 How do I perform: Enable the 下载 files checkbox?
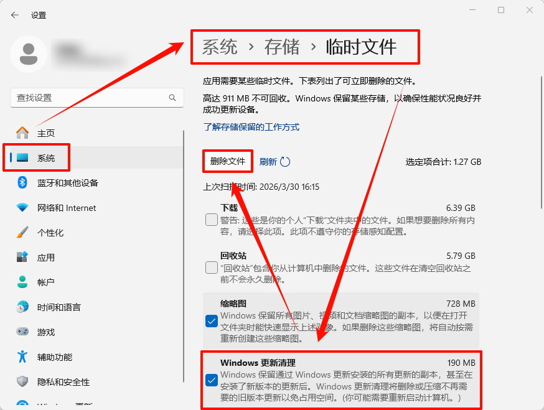[x=211, y=220]
